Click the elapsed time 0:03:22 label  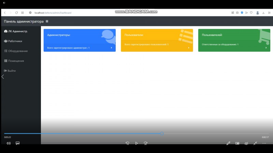(8, 137)
